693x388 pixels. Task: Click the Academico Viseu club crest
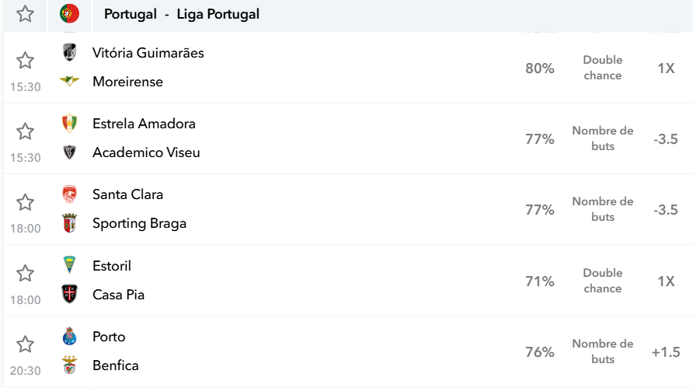click(69, 152)
